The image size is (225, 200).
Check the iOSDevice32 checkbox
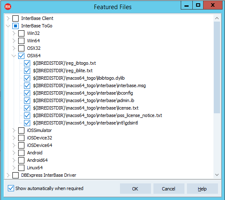[x=21, y=138]
